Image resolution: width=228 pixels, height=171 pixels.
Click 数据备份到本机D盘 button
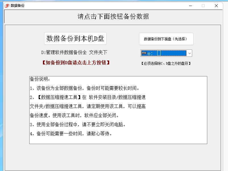[75, 39]
